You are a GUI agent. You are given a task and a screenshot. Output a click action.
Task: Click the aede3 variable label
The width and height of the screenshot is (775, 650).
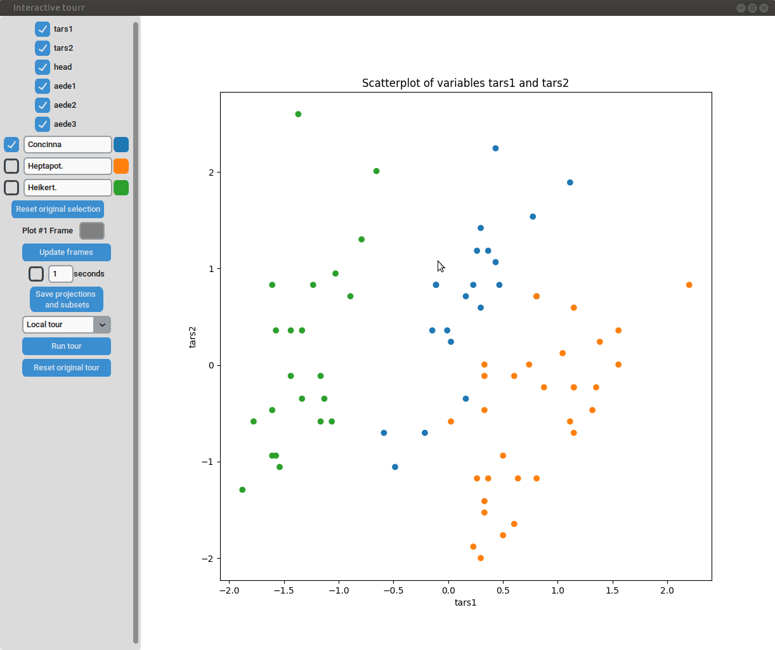pos(65,124)
